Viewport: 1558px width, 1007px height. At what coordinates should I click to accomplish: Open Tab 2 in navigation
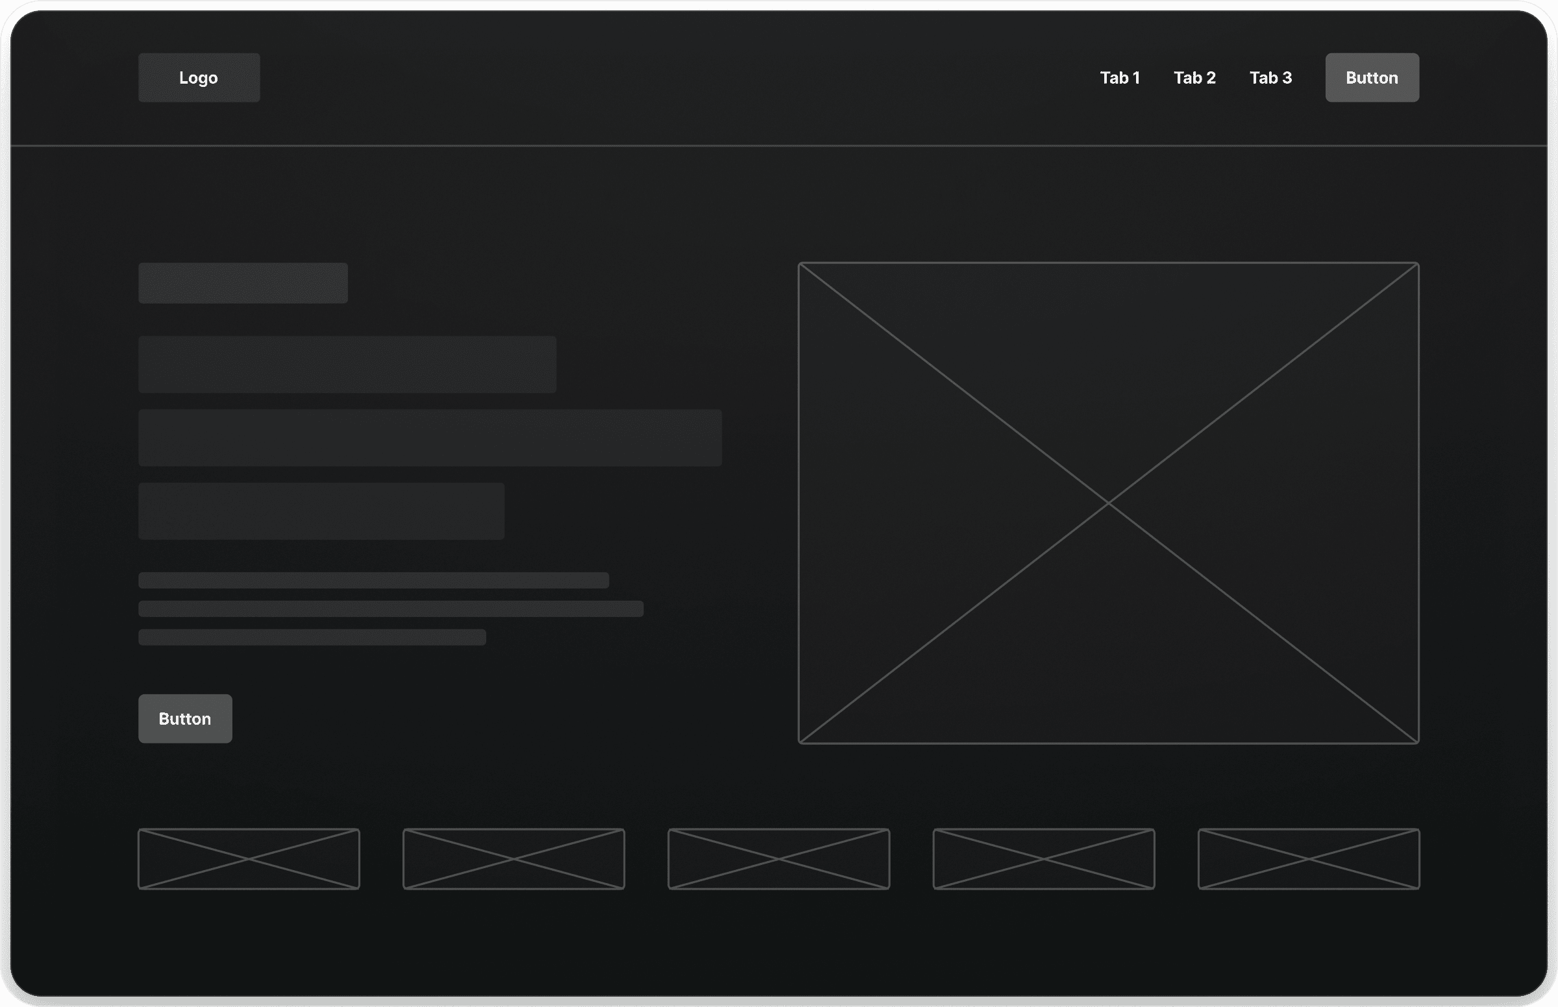(1194, 78)
